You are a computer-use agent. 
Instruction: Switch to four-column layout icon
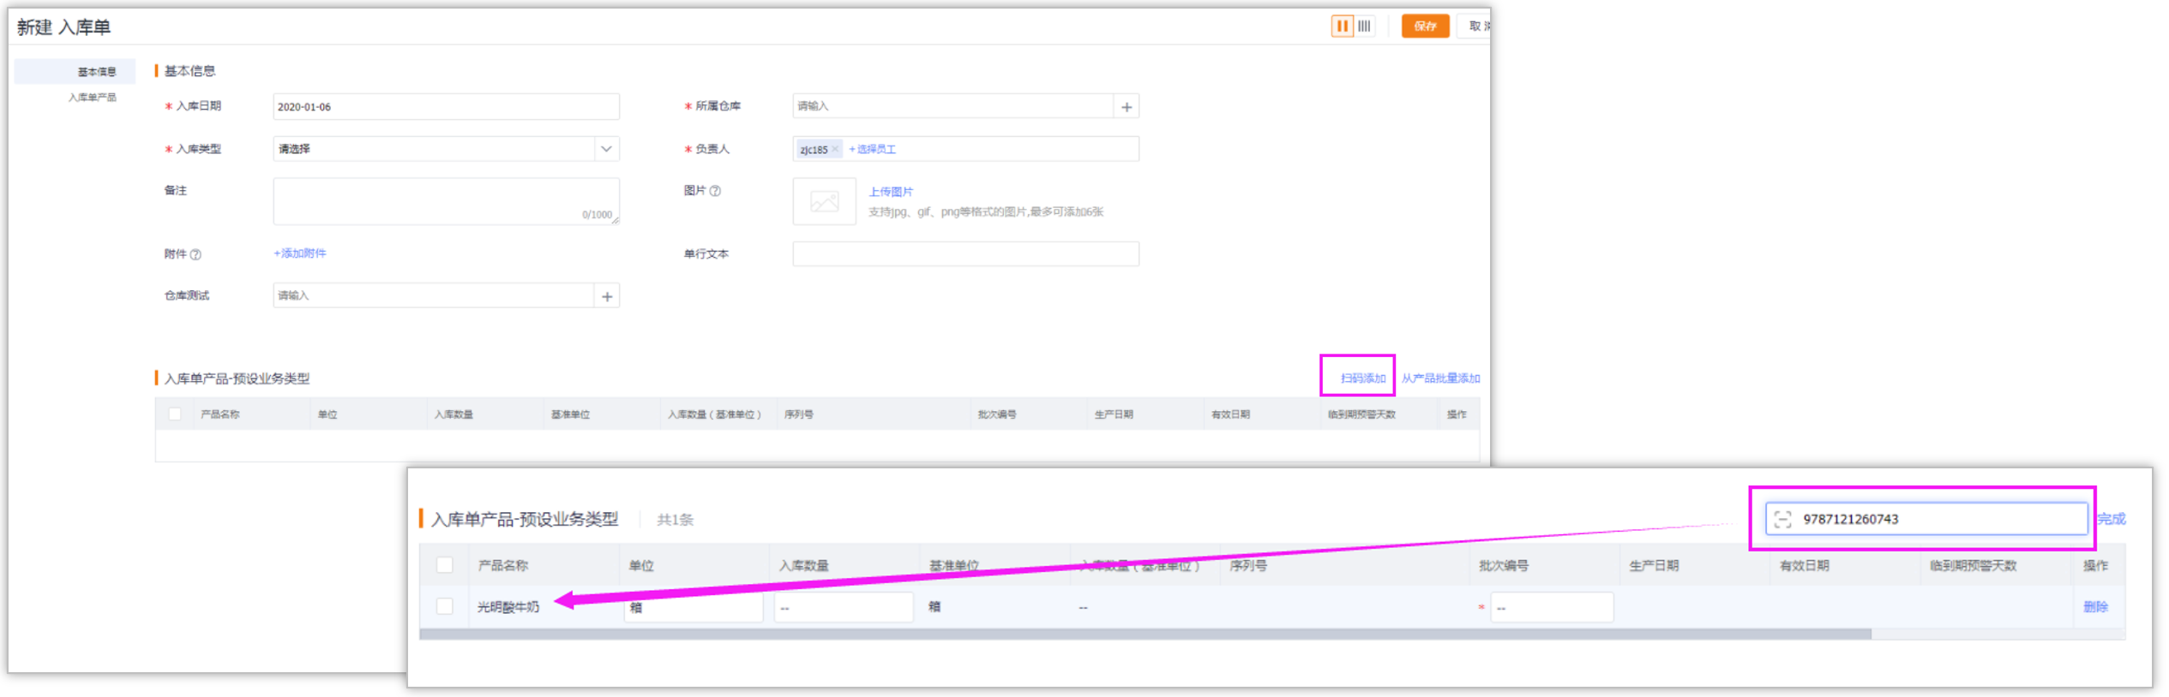click(x=1364, y=26)
